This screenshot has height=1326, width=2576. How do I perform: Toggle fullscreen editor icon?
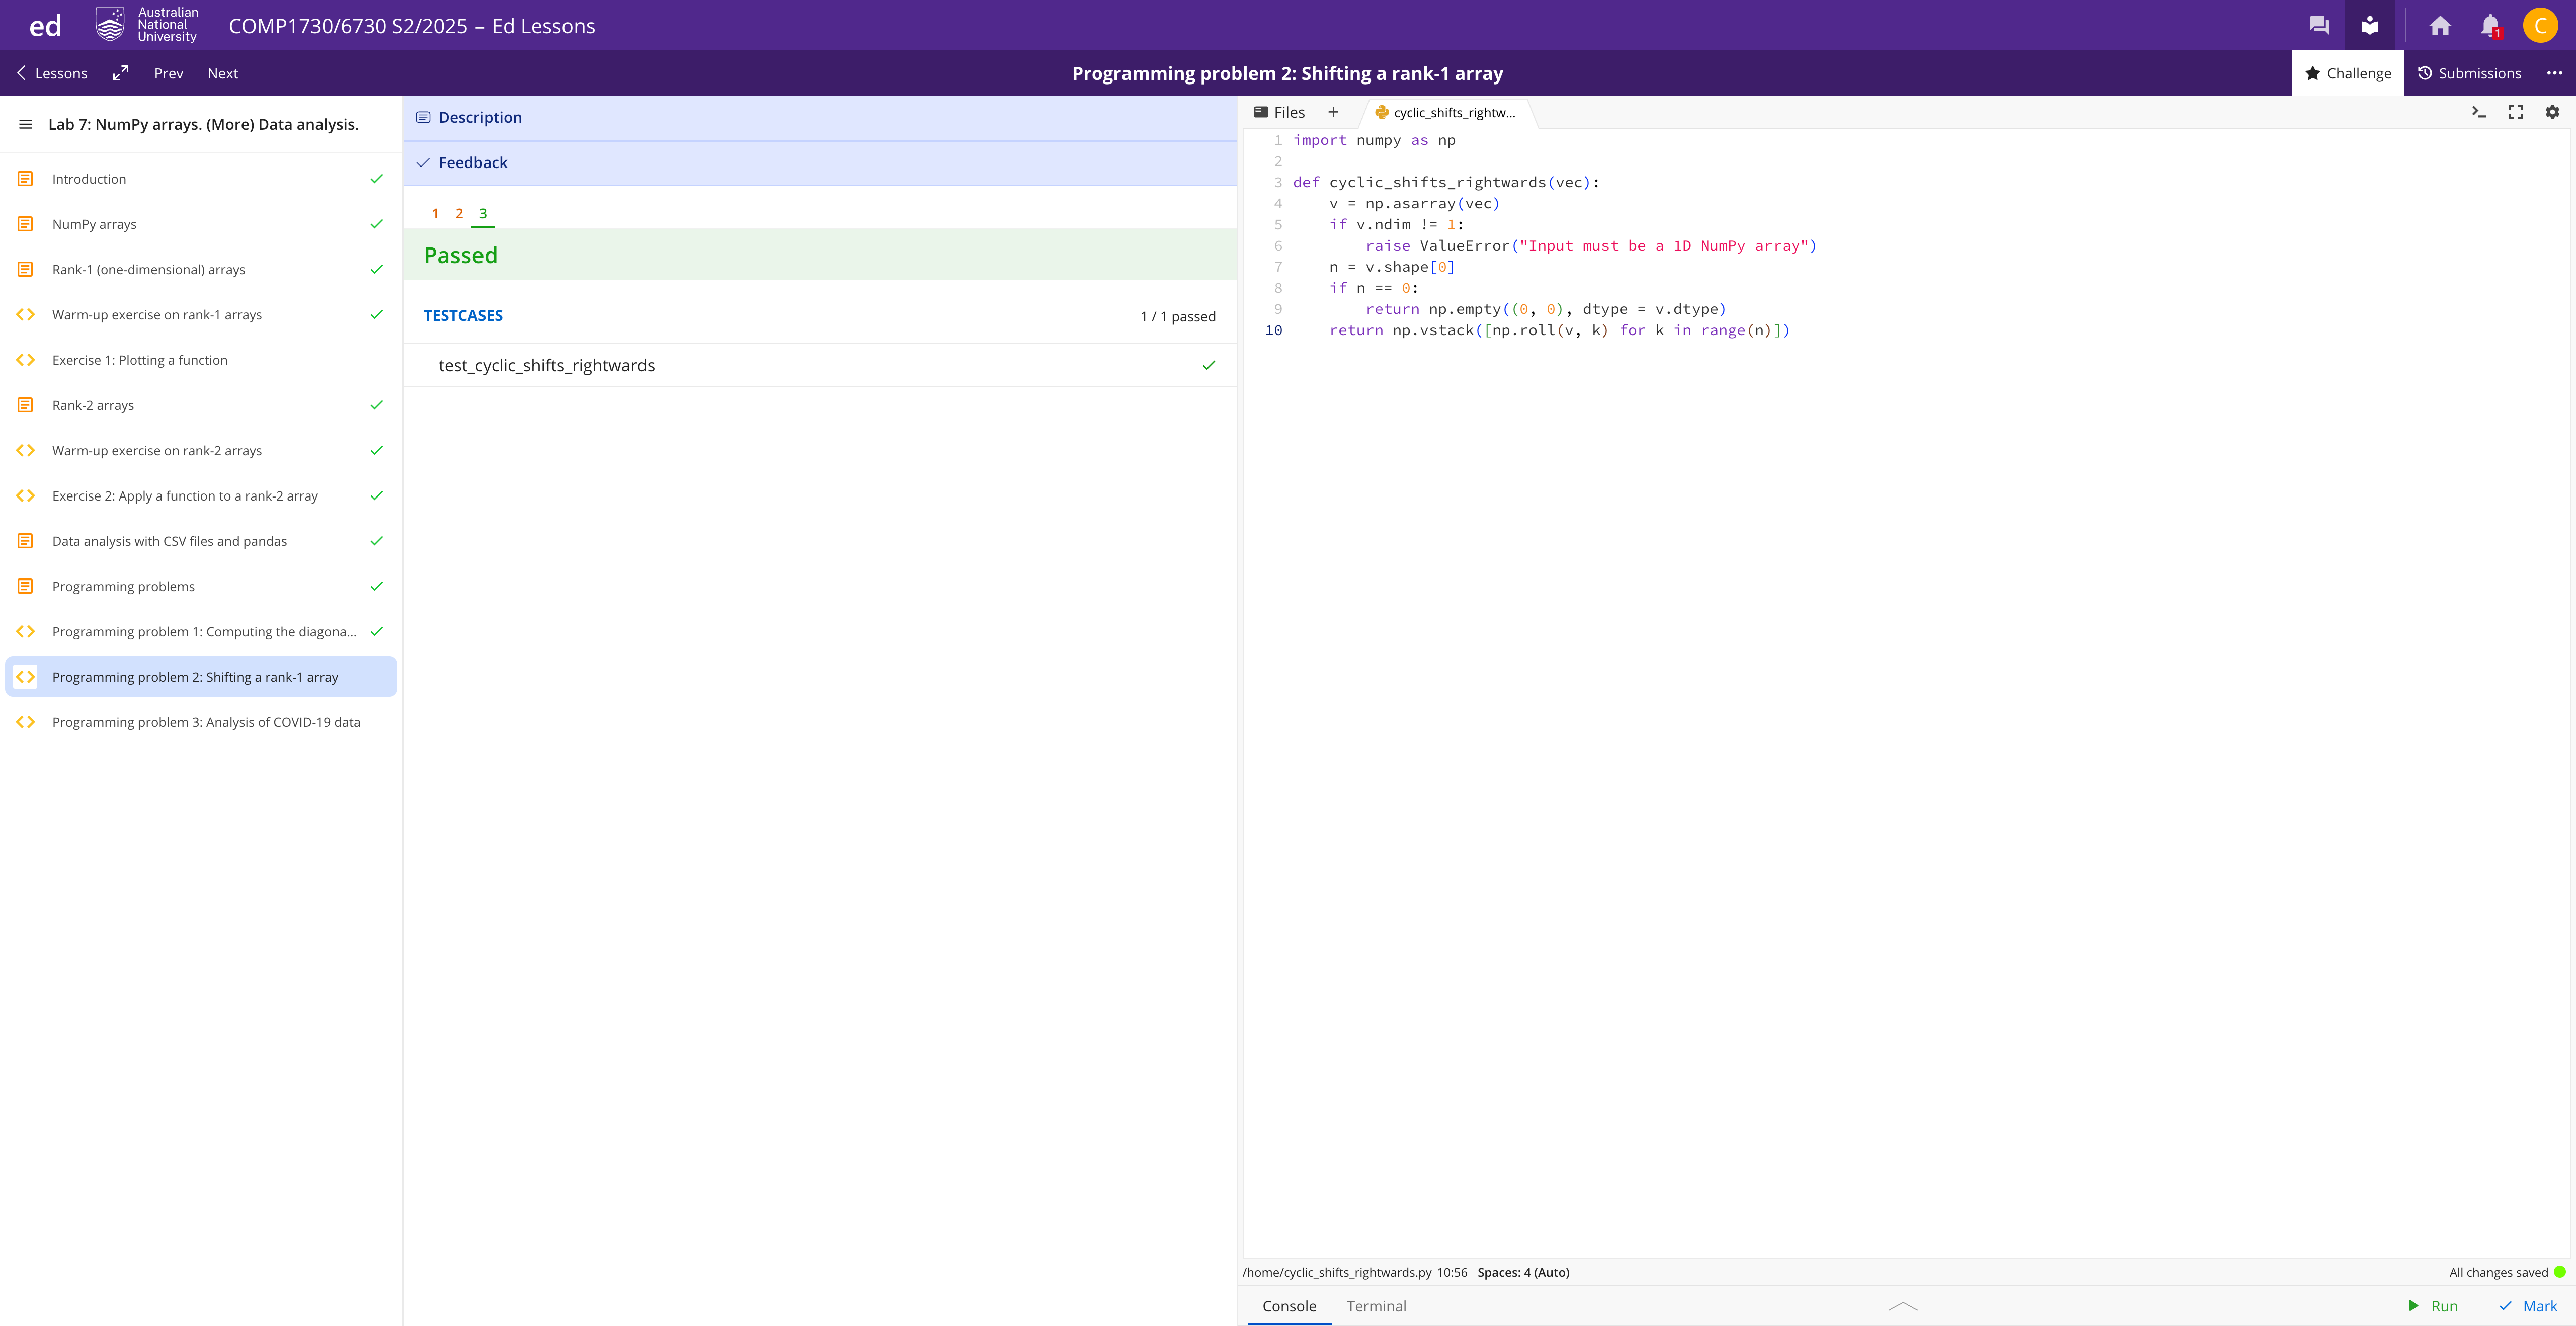click(x=2516, y=112)
